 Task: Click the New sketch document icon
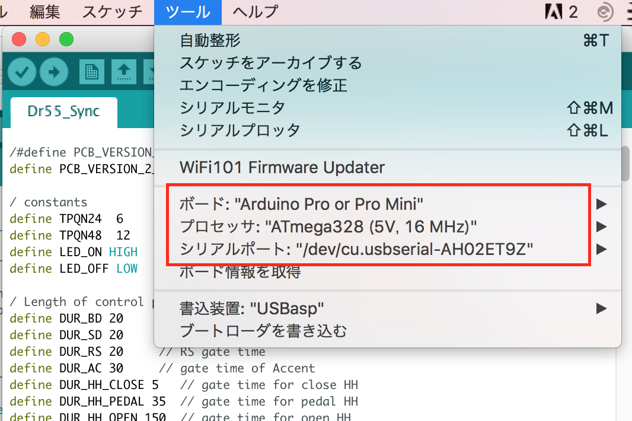[x=91, y=72]
